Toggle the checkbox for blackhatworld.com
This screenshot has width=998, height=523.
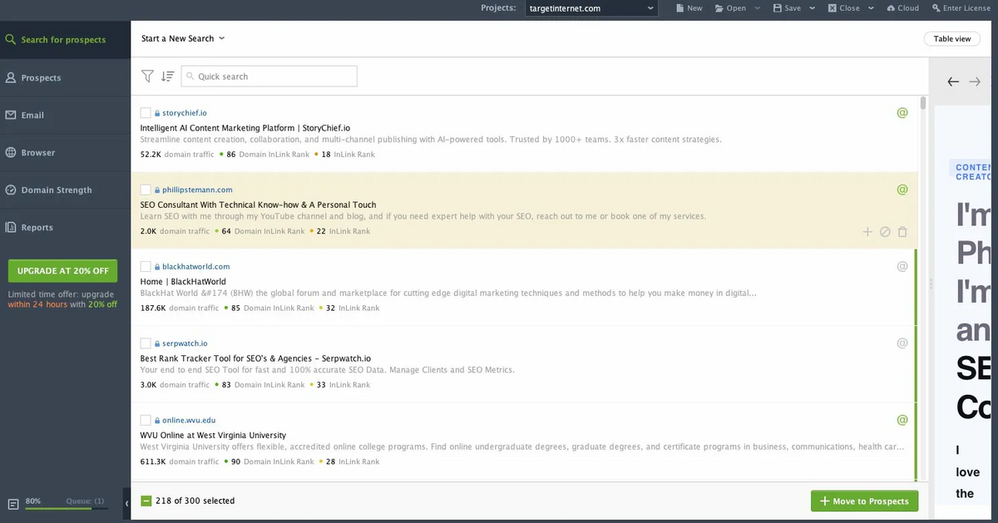point(146,266)
